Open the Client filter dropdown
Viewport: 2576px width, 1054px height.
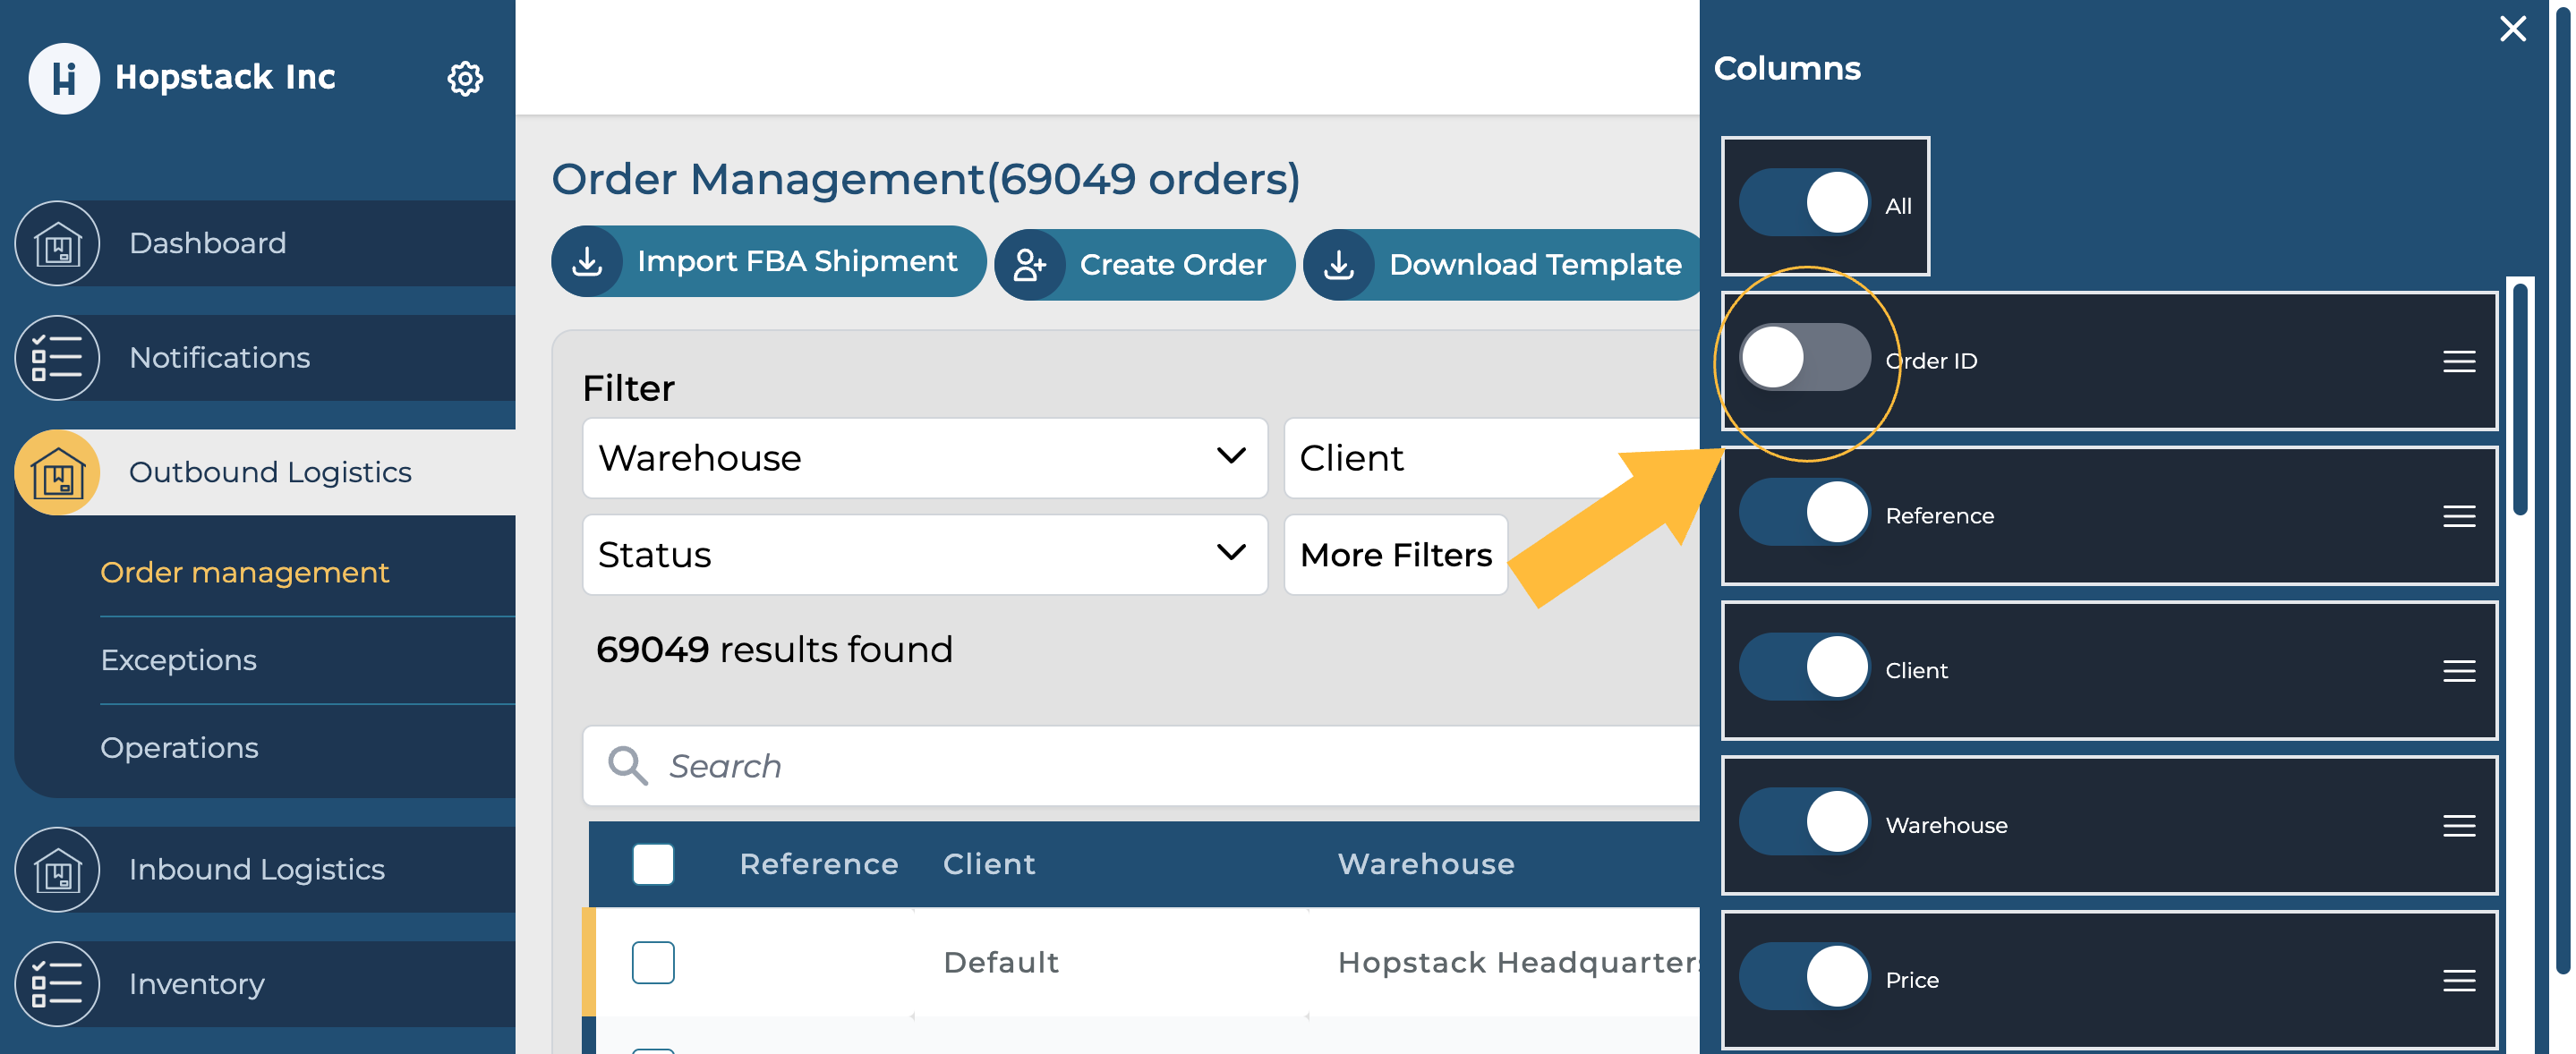(1490, 458)
